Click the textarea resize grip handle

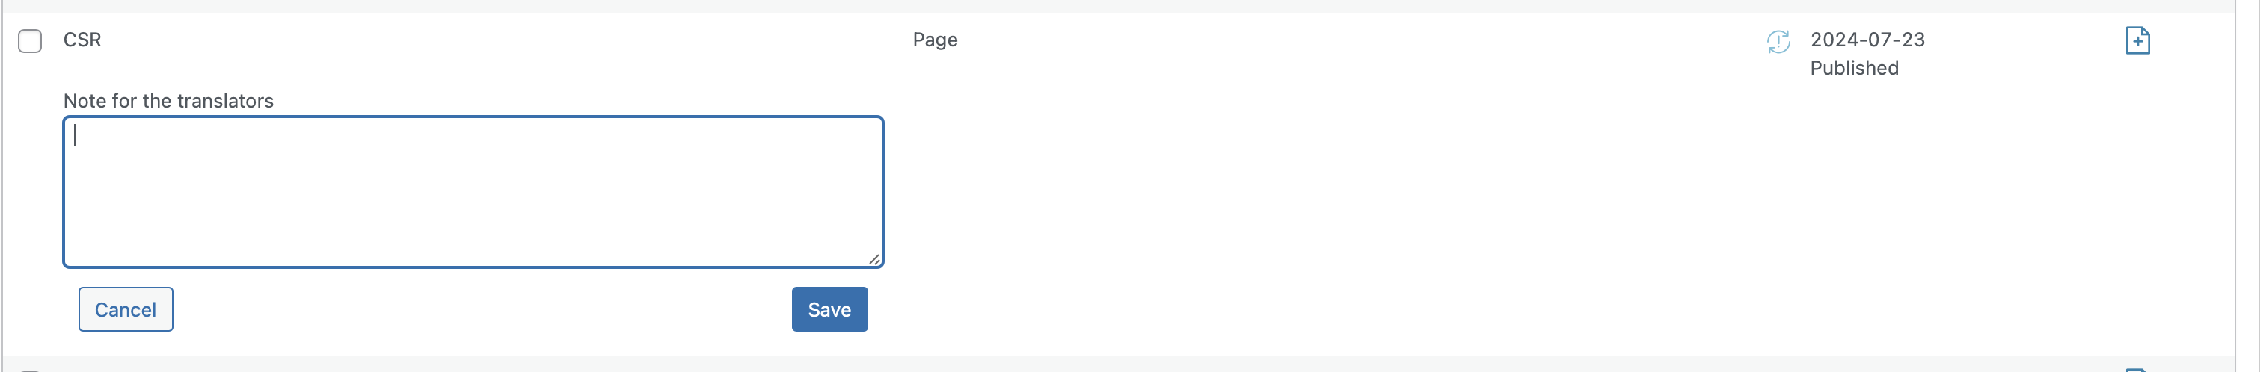click(x=873, y=258)
